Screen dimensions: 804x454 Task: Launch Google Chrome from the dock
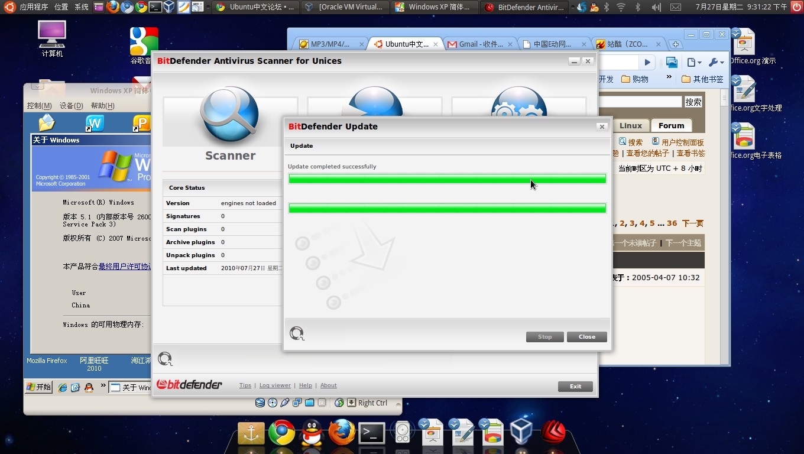[x=281, y=433]
